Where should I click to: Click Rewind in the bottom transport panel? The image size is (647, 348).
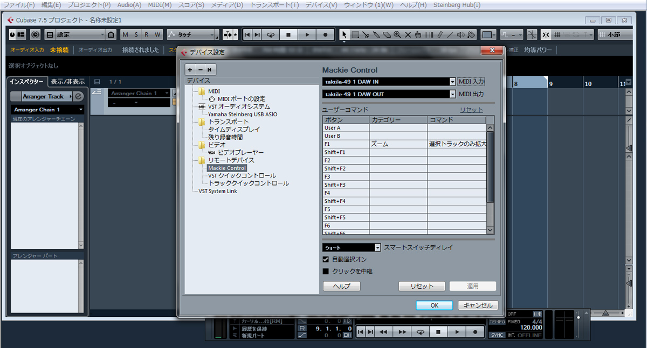coord(383,332)
